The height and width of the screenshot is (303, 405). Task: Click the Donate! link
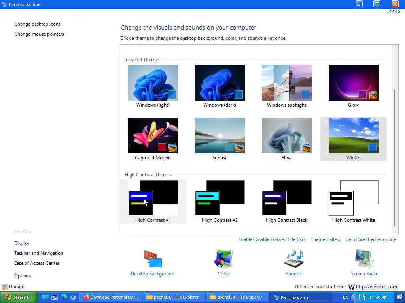(17, 287)
